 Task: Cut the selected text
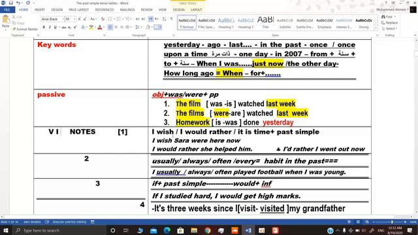(x=17, y=17)
